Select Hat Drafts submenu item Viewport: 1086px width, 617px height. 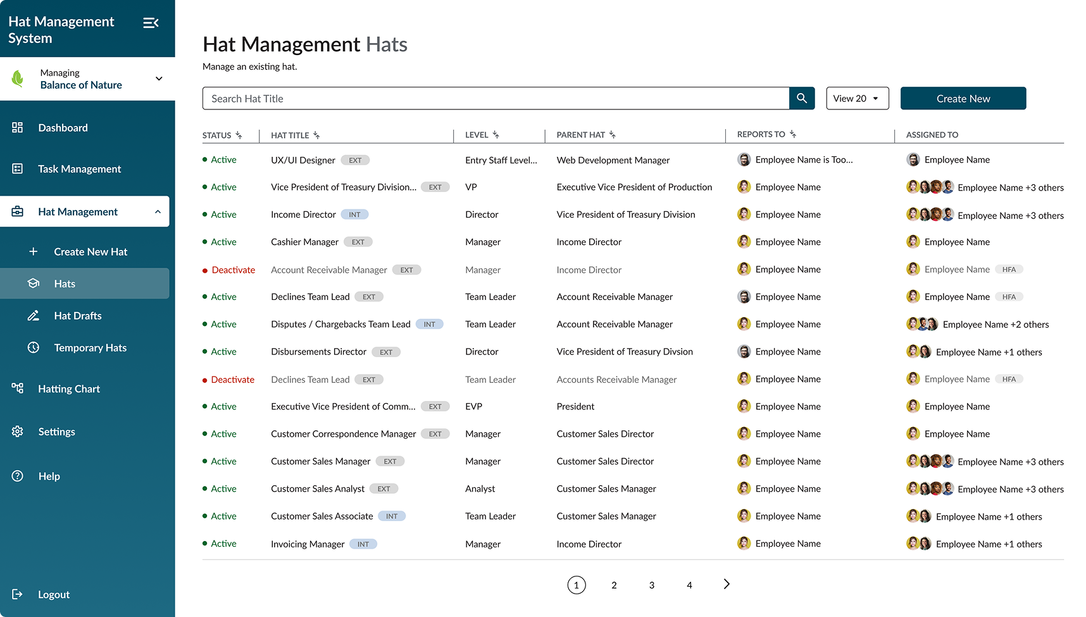point(77,316)
